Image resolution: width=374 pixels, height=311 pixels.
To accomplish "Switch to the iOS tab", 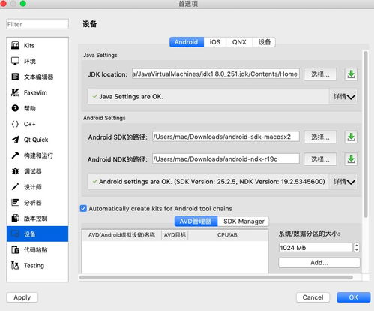I will pyautogui.click(x=215, y=42).
